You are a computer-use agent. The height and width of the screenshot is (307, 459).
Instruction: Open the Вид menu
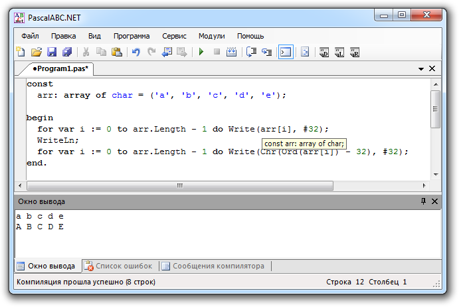[x=94, y=36]
